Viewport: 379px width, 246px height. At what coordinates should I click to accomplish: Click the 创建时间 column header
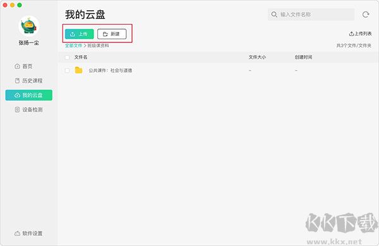click(x=303, y=58)
